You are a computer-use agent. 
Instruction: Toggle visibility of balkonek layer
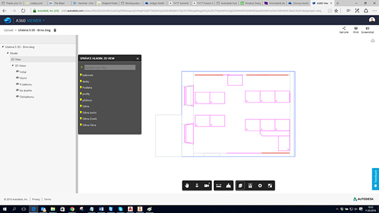(x=81, y=75)
